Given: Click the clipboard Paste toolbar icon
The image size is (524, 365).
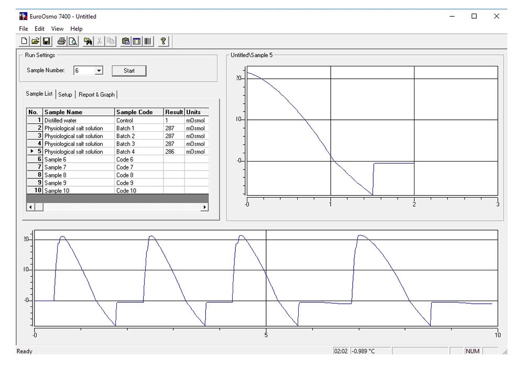Looking at the screenshot, I should point(126,41).
